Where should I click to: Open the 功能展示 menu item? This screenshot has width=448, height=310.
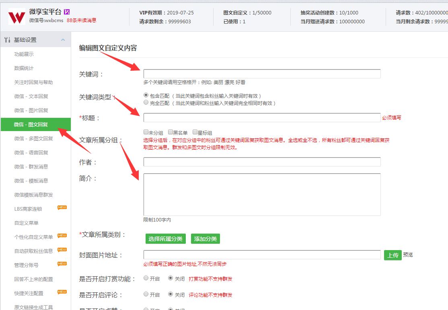click(x=24, y=54)
